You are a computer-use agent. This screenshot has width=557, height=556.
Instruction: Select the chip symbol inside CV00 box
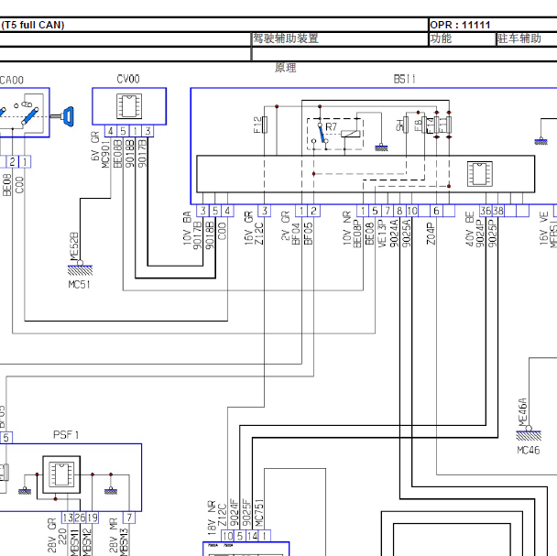(x=129, y=106)
